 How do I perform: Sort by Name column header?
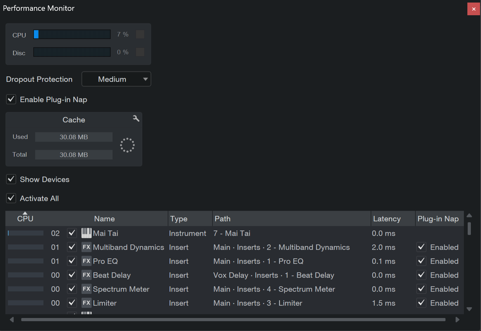104,219
